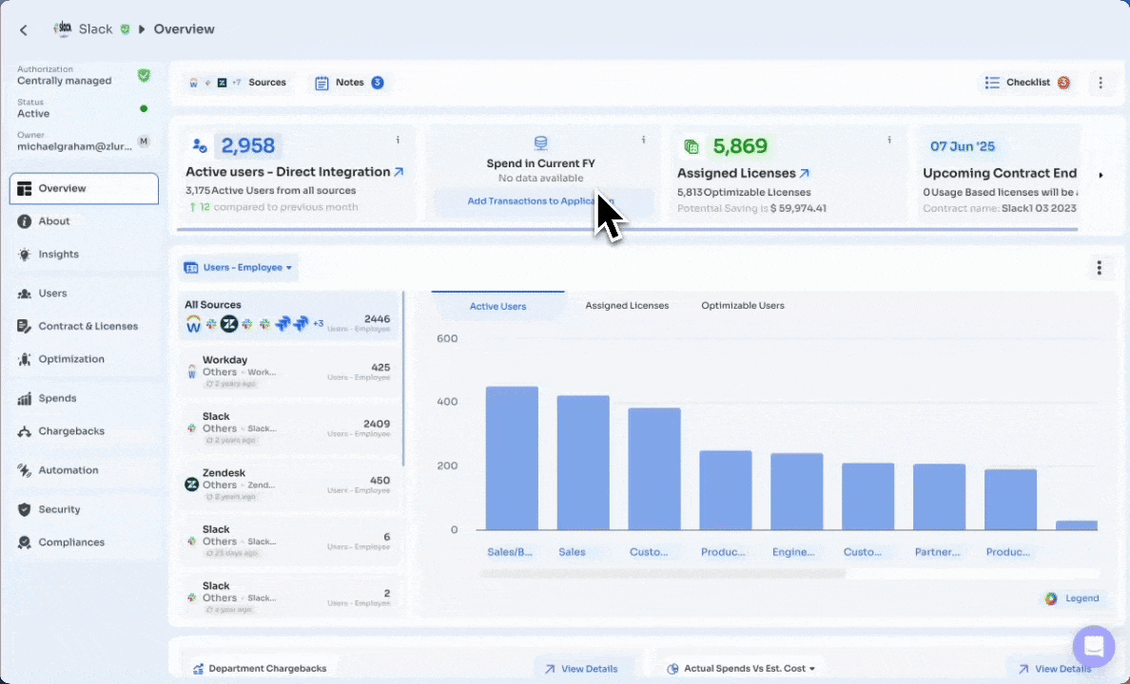
Task: Click View Details for Department Chargebacks
Action: (581, 669)
